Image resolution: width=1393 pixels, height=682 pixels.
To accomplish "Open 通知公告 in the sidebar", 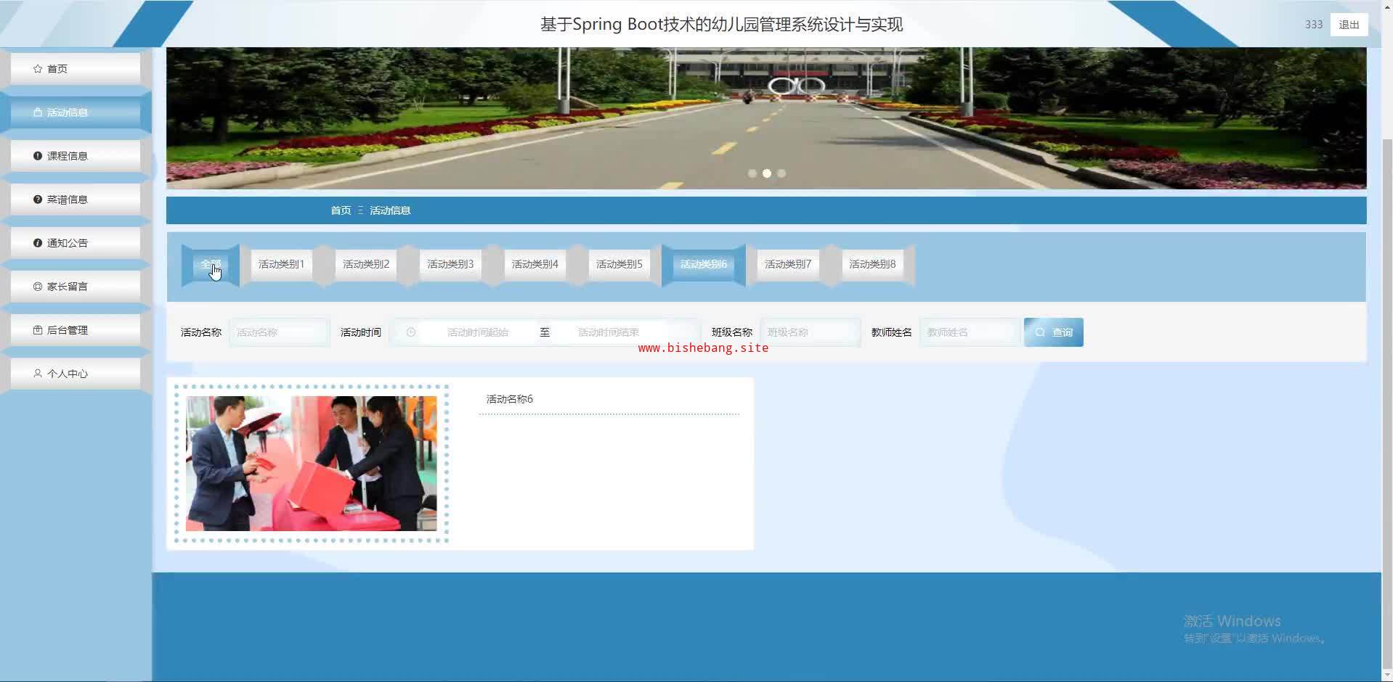I will pyautogui.click(x=76, y=243).
